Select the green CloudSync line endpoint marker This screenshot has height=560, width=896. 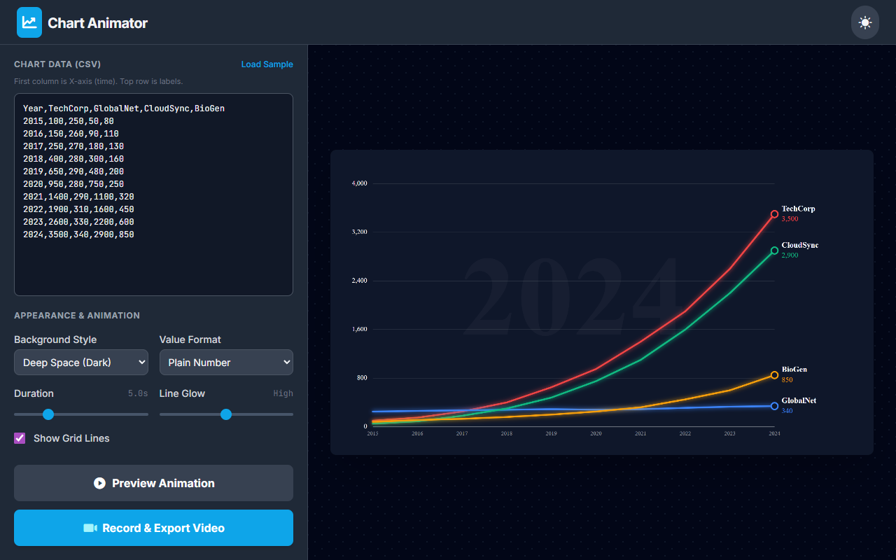click(x=774, y=250)
